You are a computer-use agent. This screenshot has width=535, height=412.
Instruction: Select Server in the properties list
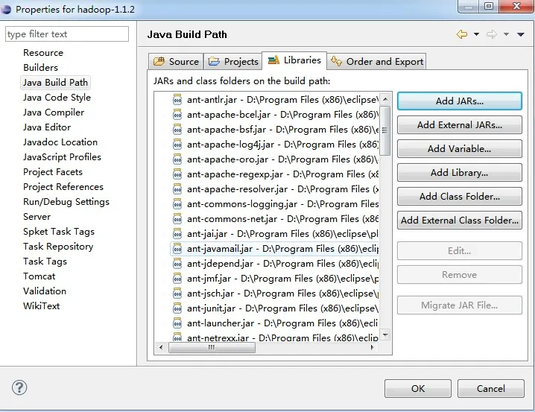pyautogui.click(x=37, y=217)
